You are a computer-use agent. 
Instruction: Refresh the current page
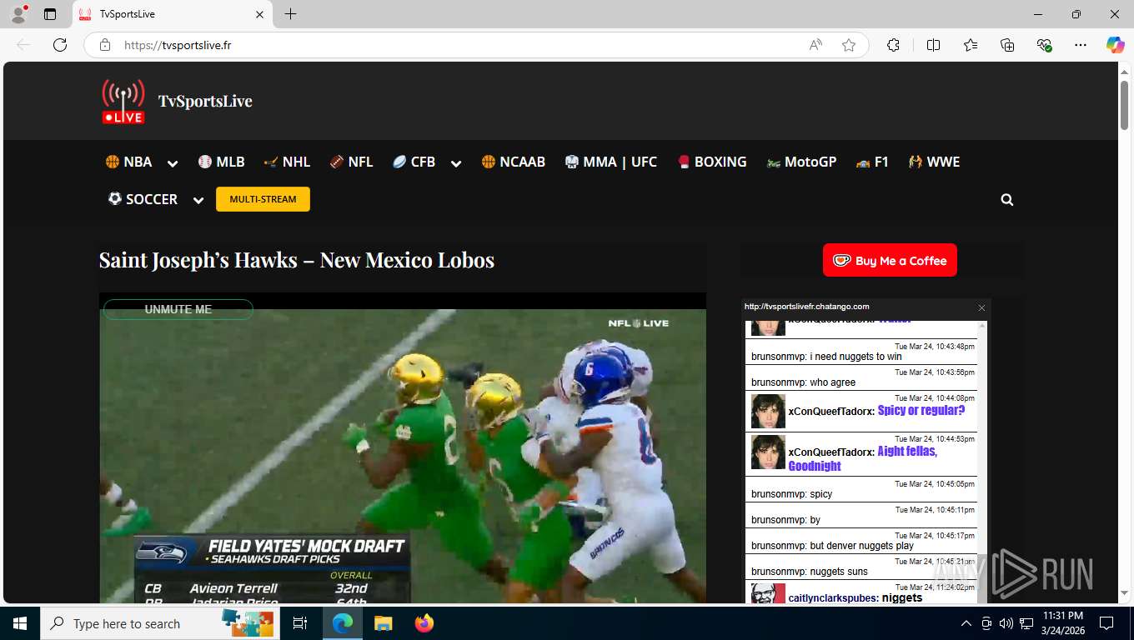60,45
